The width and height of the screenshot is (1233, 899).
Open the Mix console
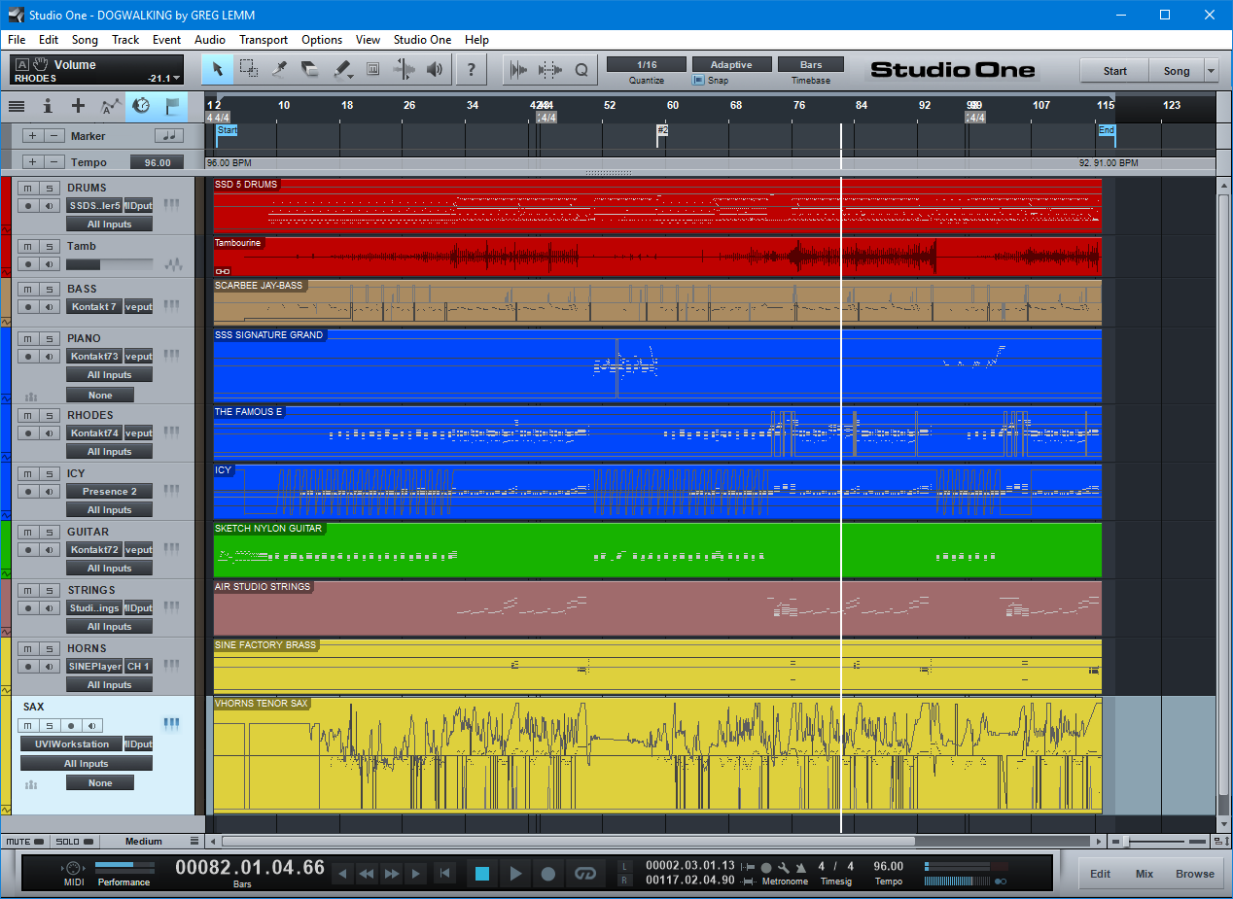point(1145,874)
